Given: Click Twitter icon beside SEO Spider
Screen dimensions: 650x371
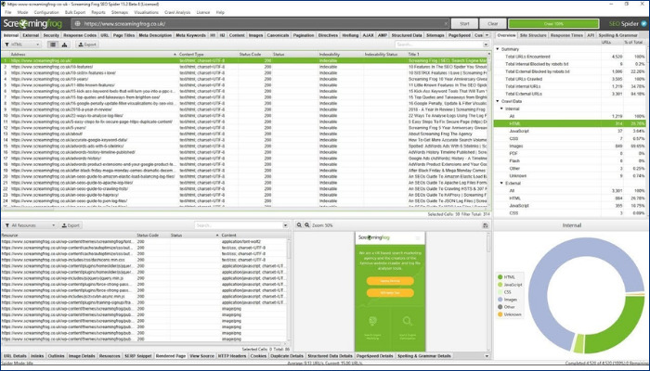Looking at the screenshot, I should point(643,23).
